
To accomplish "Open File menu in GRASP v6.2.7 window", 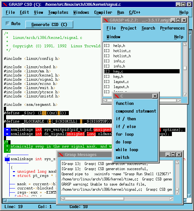I will tap(111, 28).
